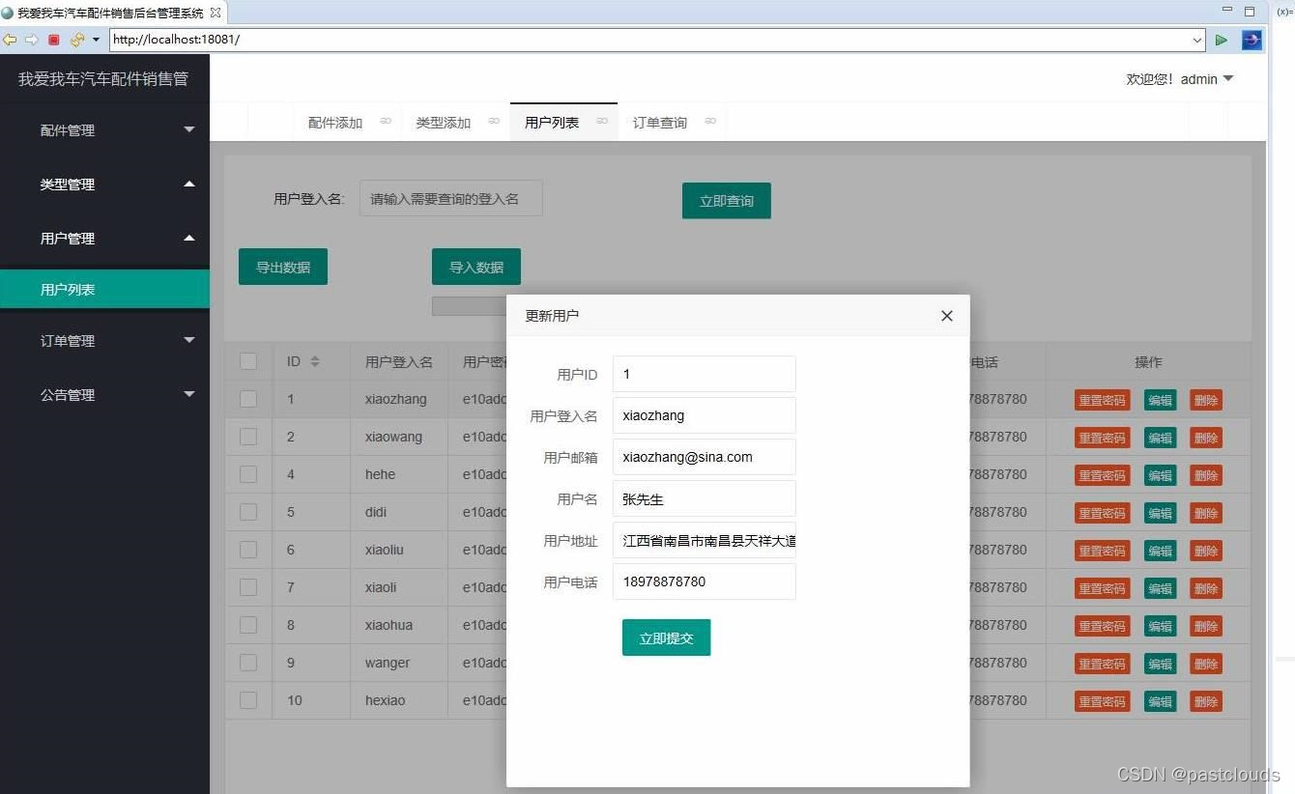1295x794 pixels.
Task: Click the red stop loading icon
Action: point(54,40)
